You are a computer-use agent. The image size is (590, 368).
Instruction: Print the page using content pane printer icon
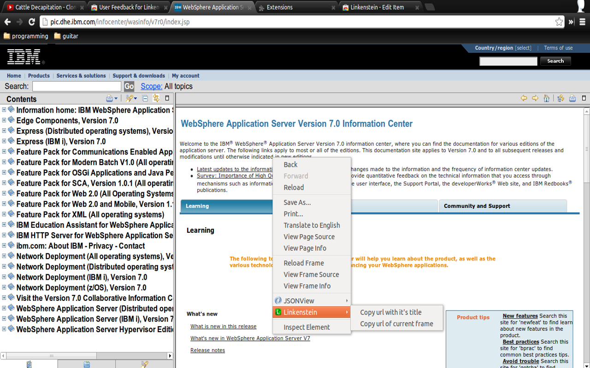coord(572,98)
